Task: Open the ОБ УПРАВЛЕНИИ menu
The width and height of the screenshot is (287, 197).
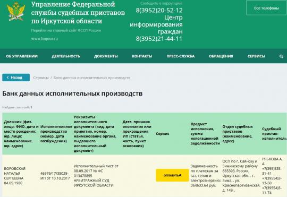Action: click(22, 56)
